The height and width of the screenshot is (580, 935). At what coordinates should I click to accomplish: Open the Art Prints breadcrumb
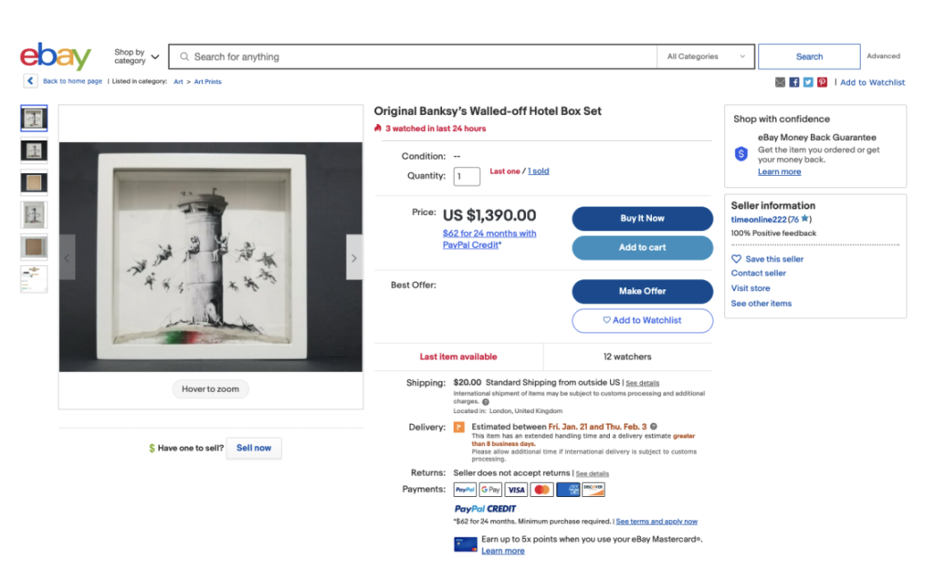[208, 82]
